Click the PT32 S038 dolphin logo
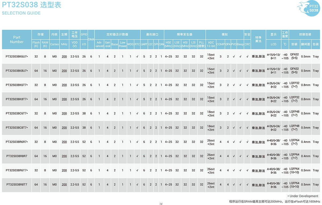 pyautogui.click(x=309, y=8)
